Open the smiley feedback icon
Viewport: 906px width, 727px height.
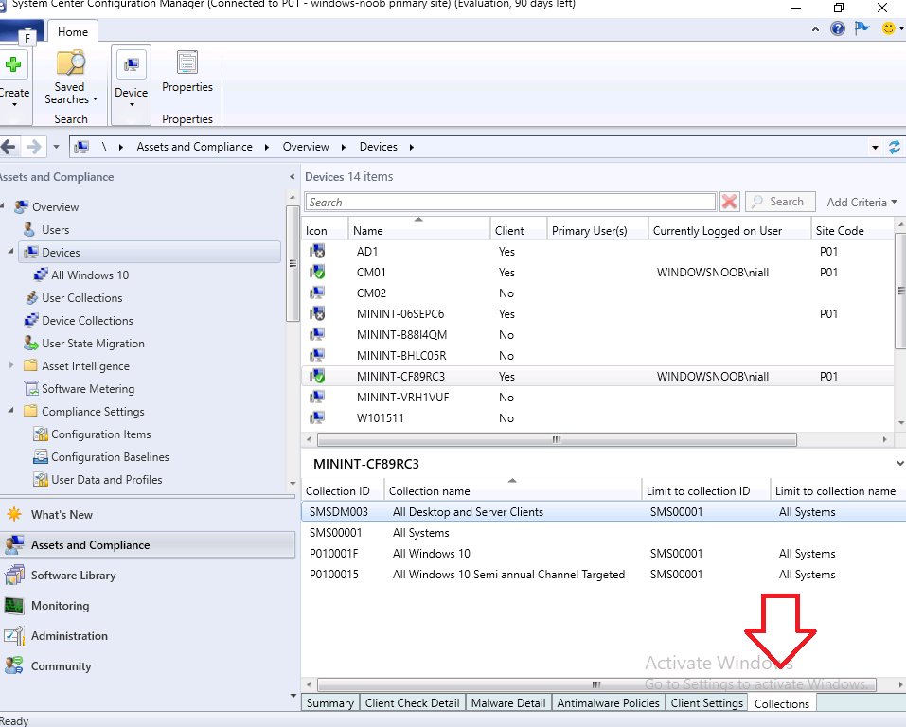[889, 28]
